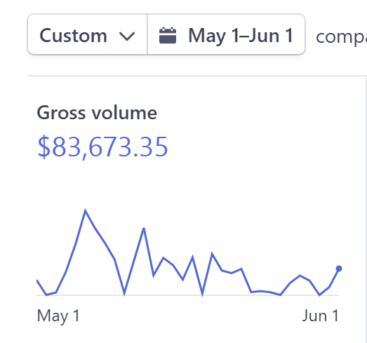Click the second-tallest peak of the chart
This screenshot has width=367, height=343.
click(144, 229)
